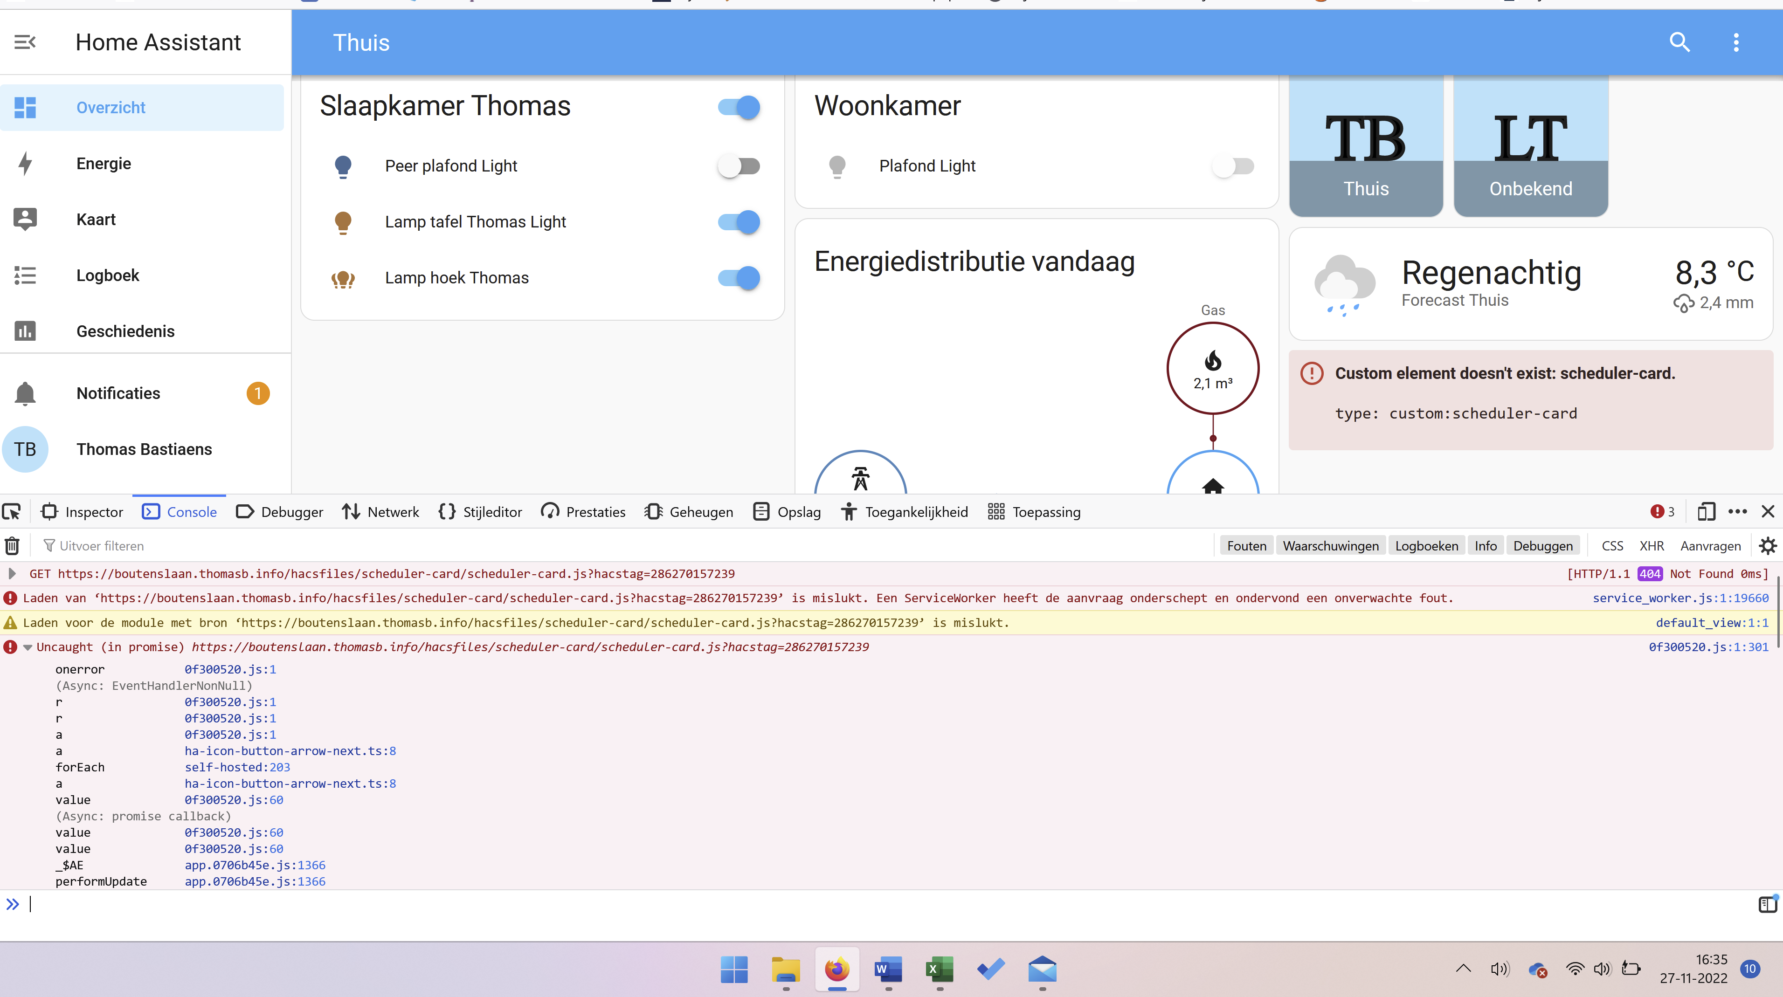The width and height of the screenshot is (1783, 997).
Task: Enable the Peer plafond Light
Action: pos(738,166)
